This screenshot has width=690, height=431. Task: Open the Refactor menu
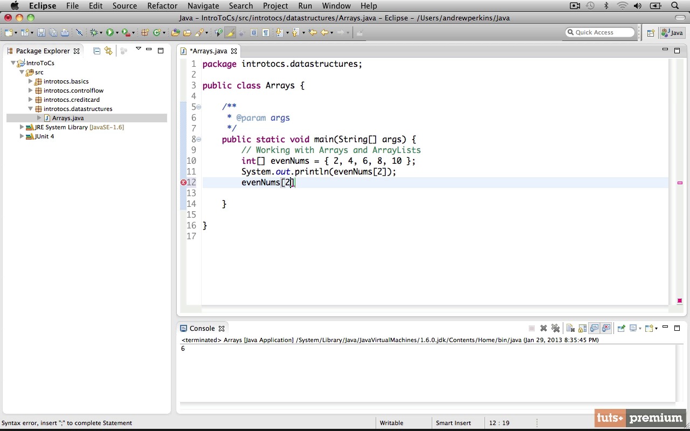tap(162, 6)
